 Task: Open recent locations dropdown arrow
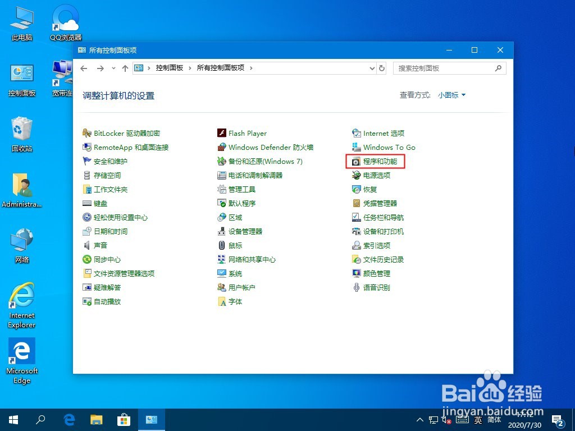(x=113, y=68)
